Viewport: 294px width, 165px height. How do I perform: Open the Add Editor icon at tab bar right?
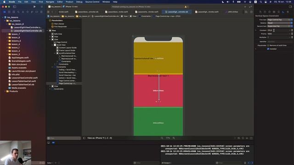[251, 12]
